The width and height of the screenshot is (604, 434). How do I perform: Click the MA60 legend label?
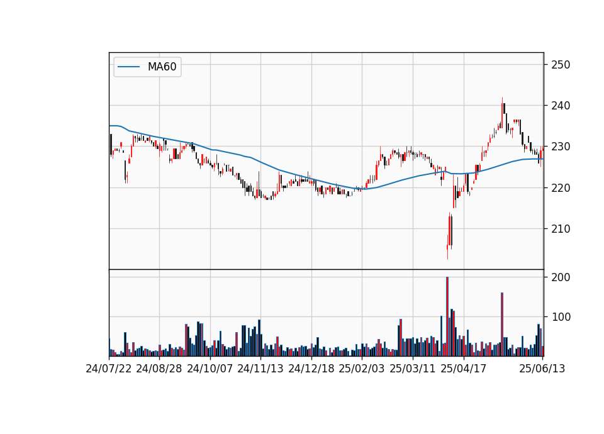coord(162,67)
